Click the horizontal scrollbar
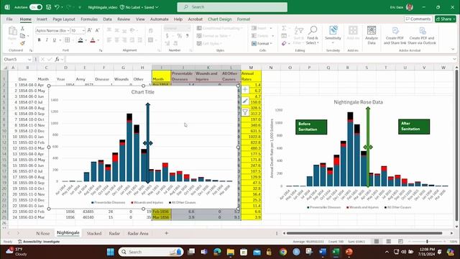This screenshot has height=259, width=460. [x=364, y=233]
